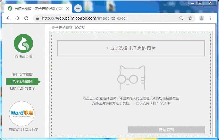Open the Chrome three-dot menu
This screenshot has height=140, width=219.
[211, 18]
